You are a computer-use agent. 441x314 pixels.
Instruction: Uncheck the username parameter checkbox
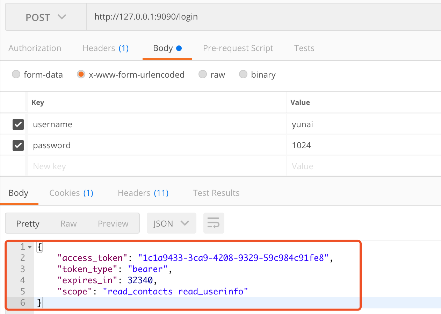point(18,124)
